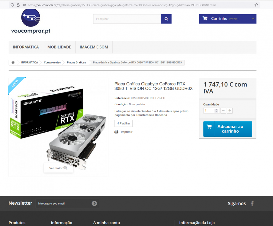Click the Imprimir printer icon
Viewport: 273px width, 226px height.
pos(116,132)
